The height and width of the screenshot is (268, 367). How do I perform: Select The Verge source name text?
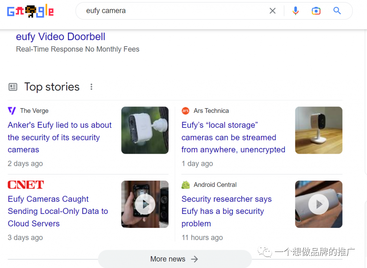[34, 111]
